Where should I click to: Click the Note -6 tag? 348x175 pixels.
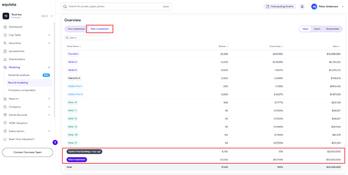click(72, 103)
